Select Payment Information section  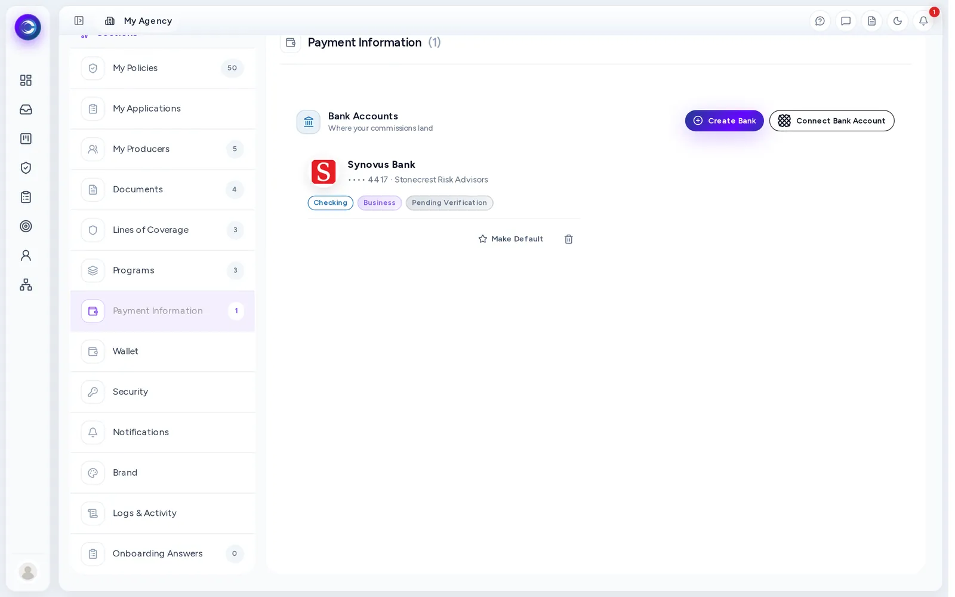pyautogui.click(x=162, y=311)
